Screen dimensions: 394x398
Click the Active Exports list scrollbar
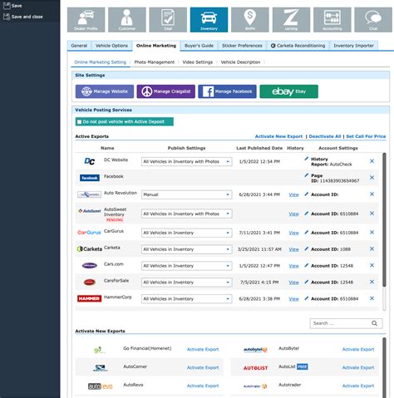click(x=384, y=220)
